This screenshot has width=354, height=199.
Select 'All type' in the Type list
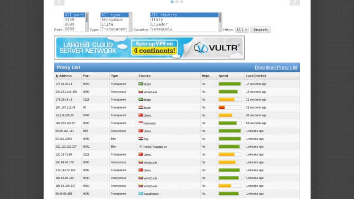115,15
